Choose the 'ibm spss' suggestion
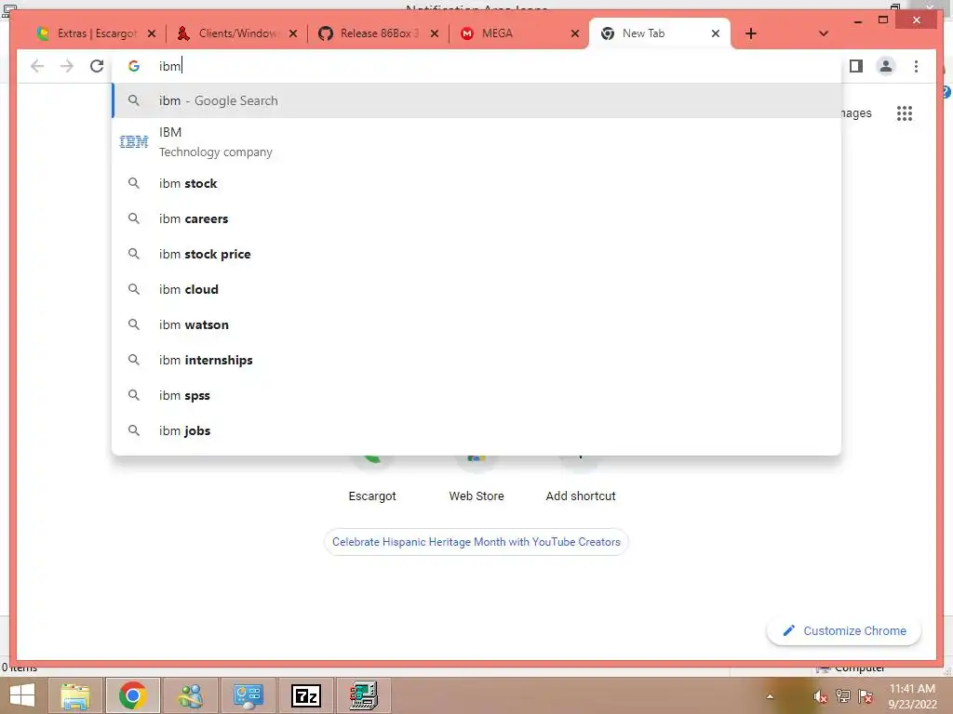This screenshot has height=714, width=953. 477,394
